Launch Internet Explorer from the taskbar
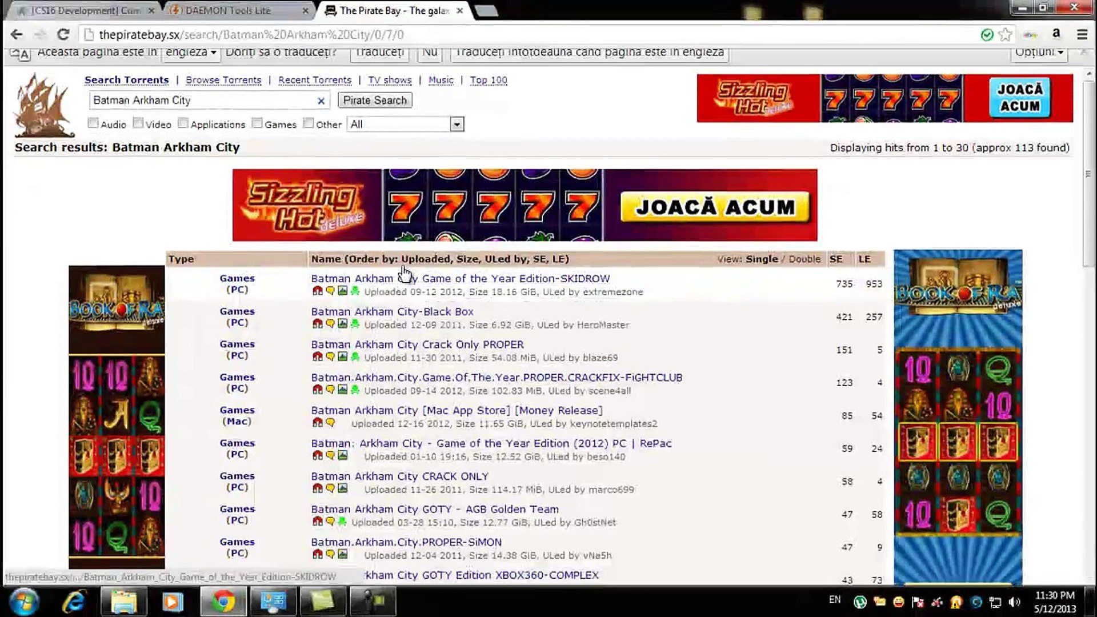 [x=74, y=602]
